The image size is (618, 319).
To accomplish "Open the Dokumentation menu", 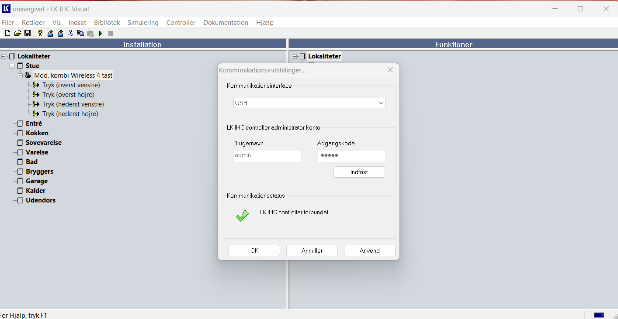I will (226, 23).
